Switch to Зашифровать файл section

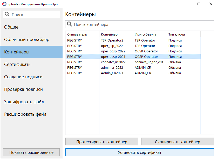click(x=31, y=102)
